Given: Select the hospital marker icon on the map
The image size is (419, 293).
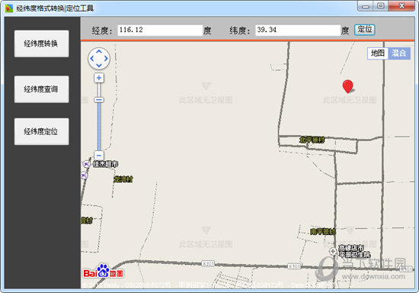Looking at the screenshot, I should 333,252.
